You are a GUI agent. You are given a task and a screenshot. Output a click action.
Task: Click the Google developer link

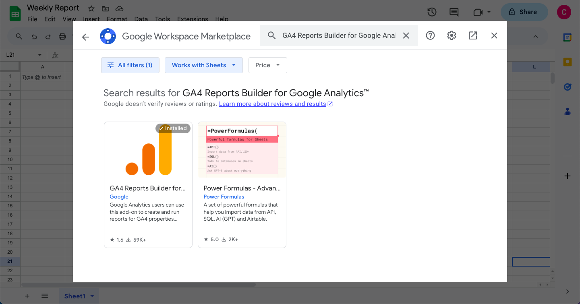(119, 197)
